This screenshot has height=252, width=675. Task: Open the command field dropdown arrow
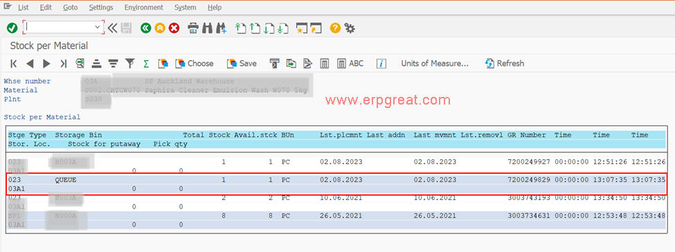[x=98, y=28]
